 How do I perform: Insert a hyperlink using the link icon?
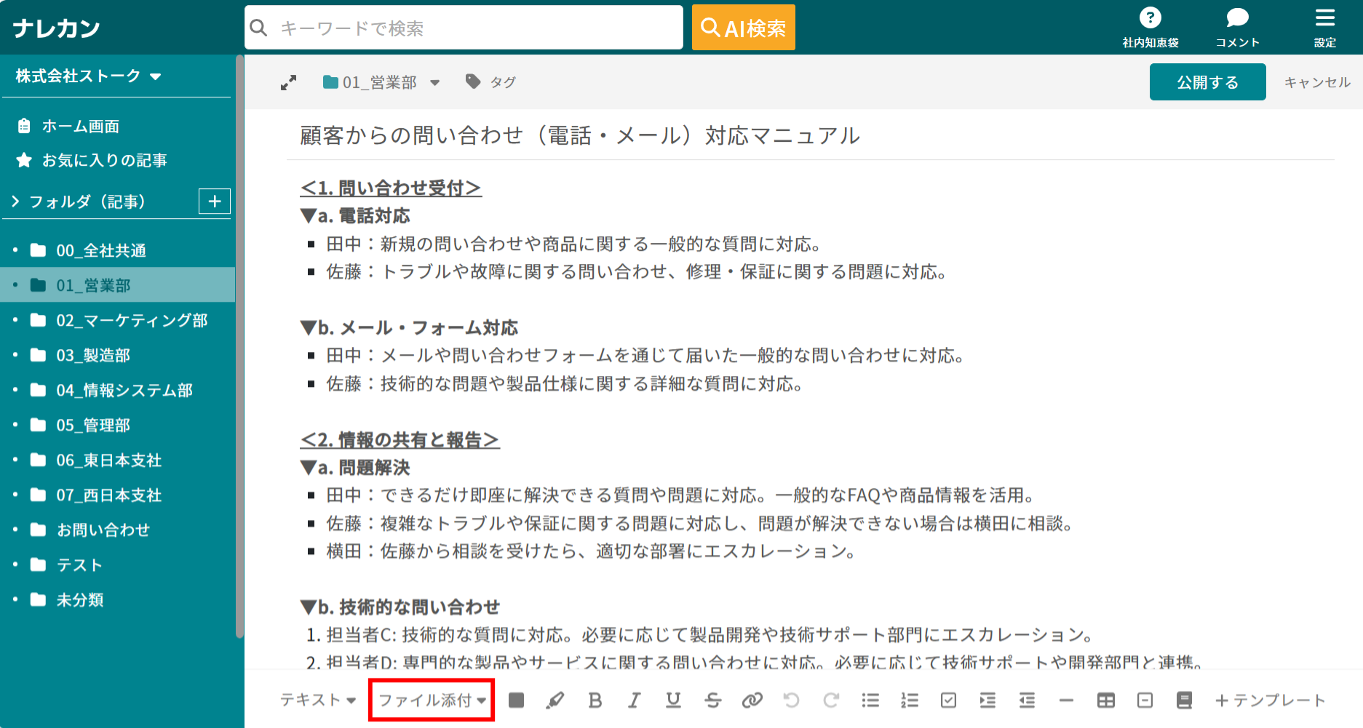[x=752, y=700]
